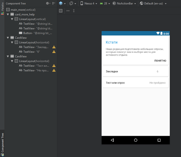Open the Default (en-us) locale dropdown
This screenshot has height=157, width=181.
pyautogui.click(x=153, y=3)
